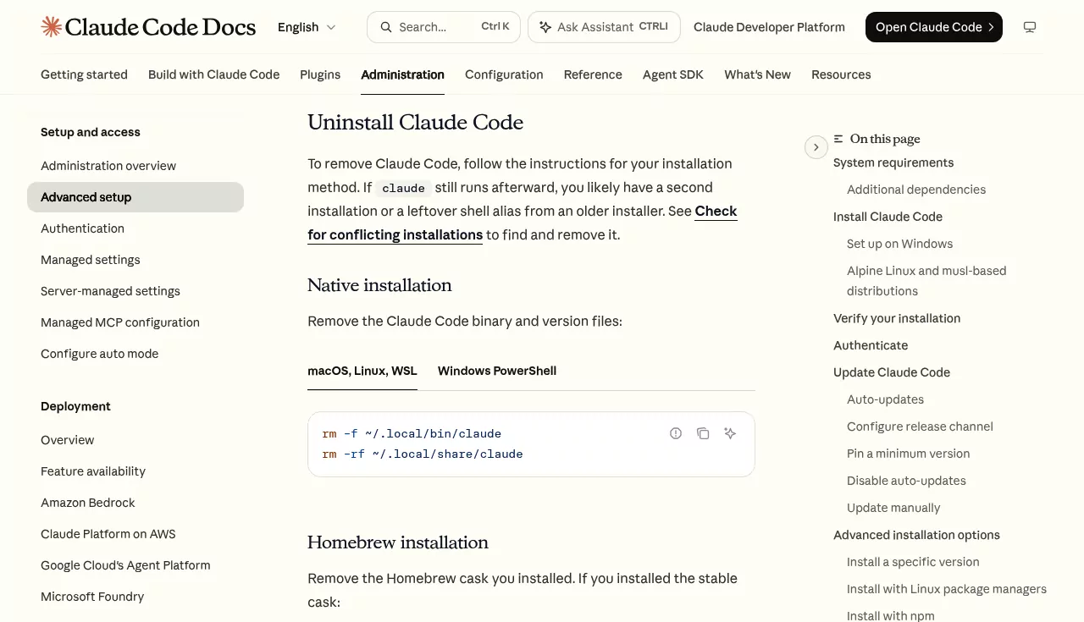The image size is (1084, 622).
Task: Click the On this page list icon
Action: coord(838,139)
